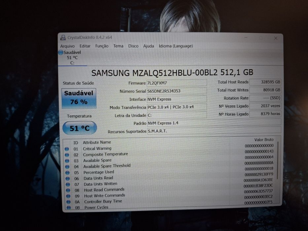Click the Total Host Reads value 328595 GB
The width and height of the screenshot is (308, 231).
coord(265,82)
